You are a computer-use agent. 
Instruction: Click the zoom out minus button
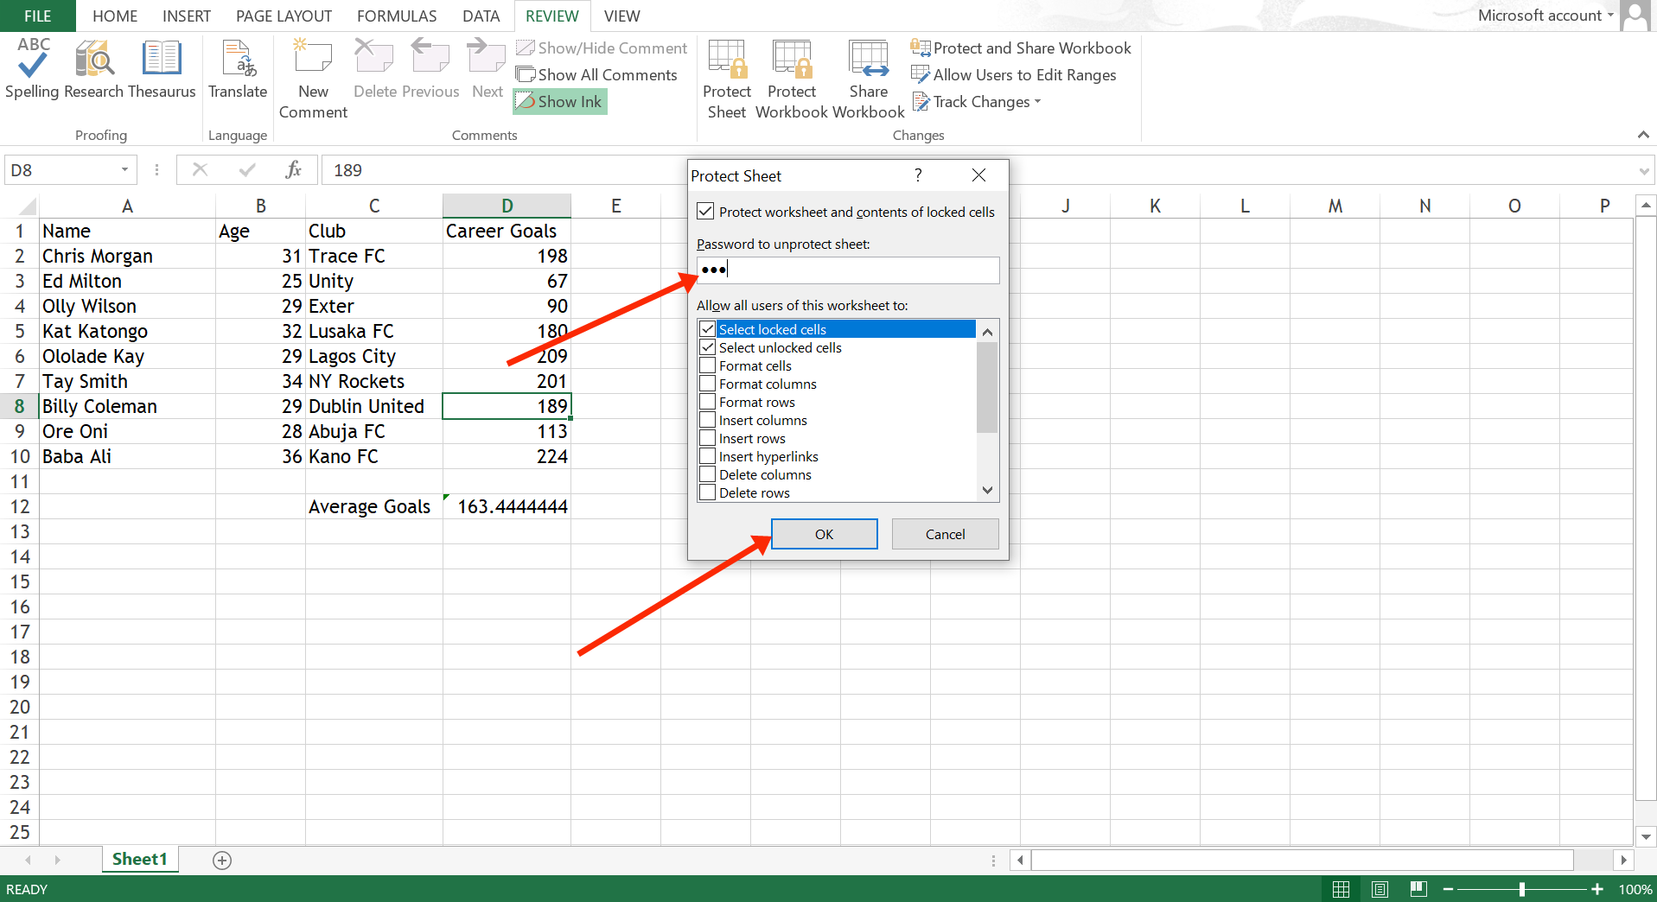(x=1448, y=889)
